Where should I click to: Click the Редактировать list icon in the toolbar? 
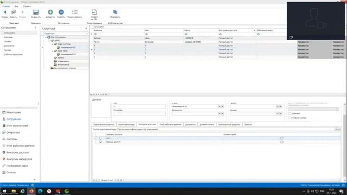pos(75,12)
